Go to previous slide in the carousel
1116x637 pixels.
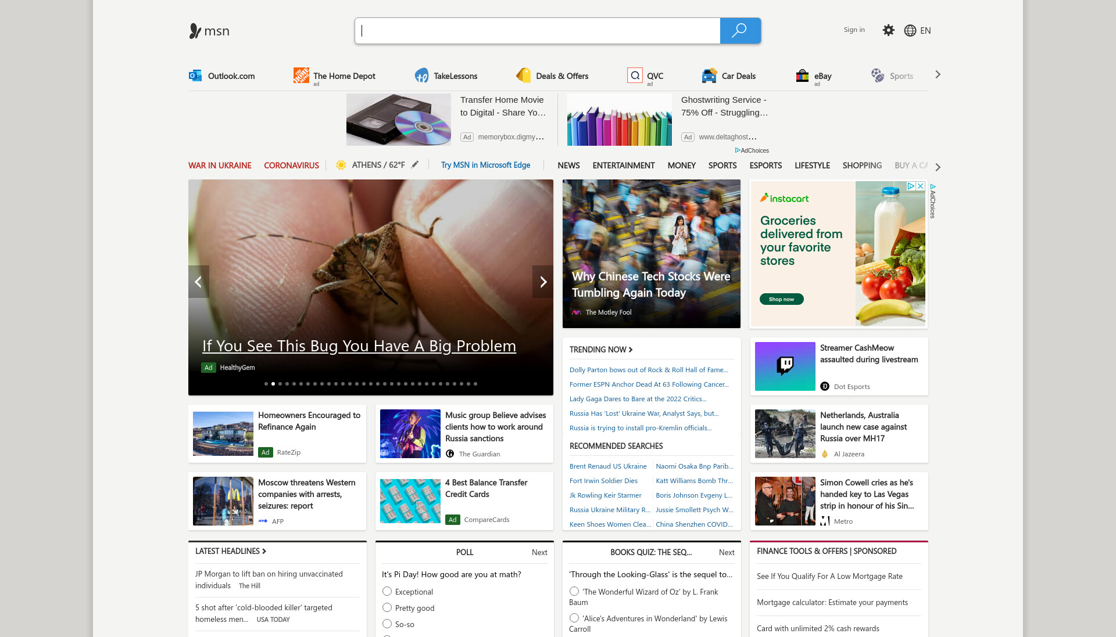click(x=198, y=282)
